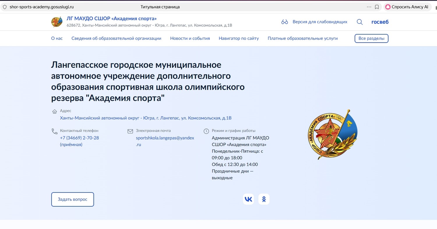Open Спросить Алису AI assistant
The image size is (437, 229).
(x=407, y=7)
